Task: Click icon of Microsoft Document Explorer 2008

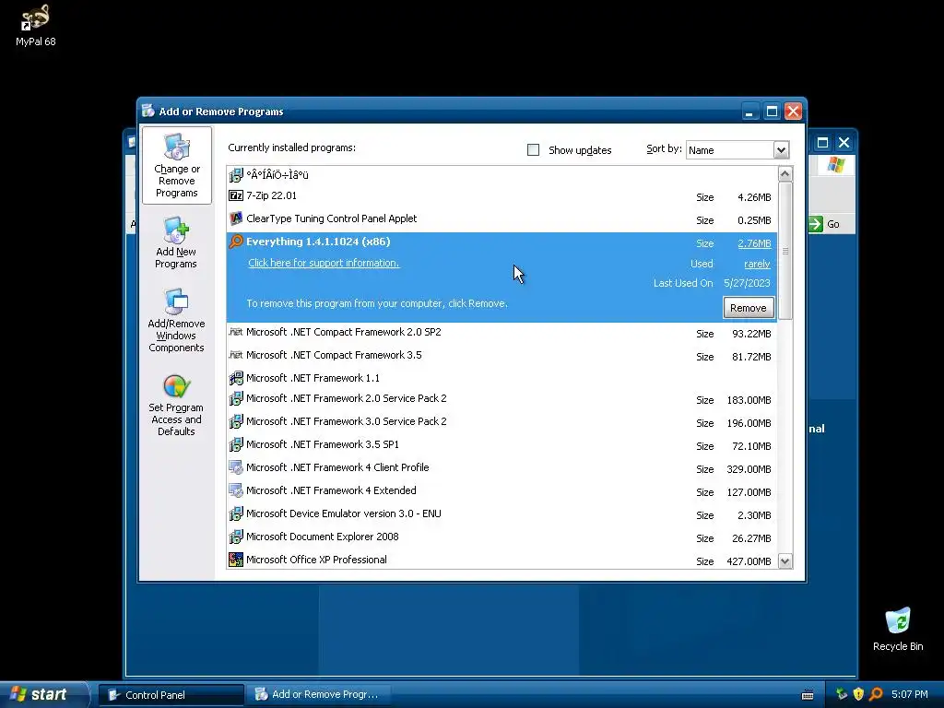Action: click(236, 537)
